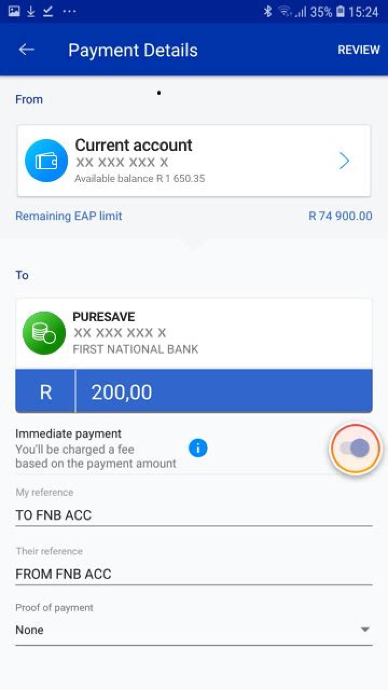Tap the gallery notification icon
The width and height of the screenshot is (388, 690).
(14, 11)
